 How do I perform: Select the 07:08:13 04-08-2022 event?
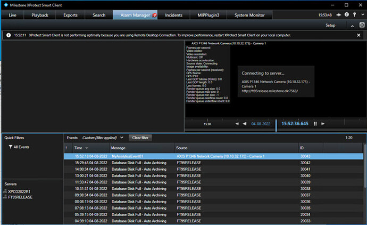[213, 208]
